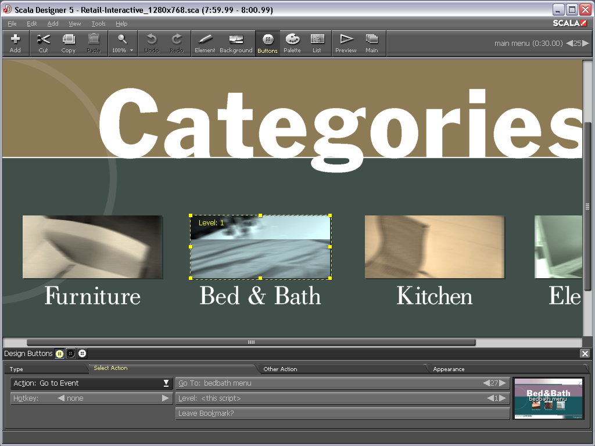Open the 100% zoom dropdown
Image resolution: width=595 pixels, height=446 pixels.
(x=123, y=44)
